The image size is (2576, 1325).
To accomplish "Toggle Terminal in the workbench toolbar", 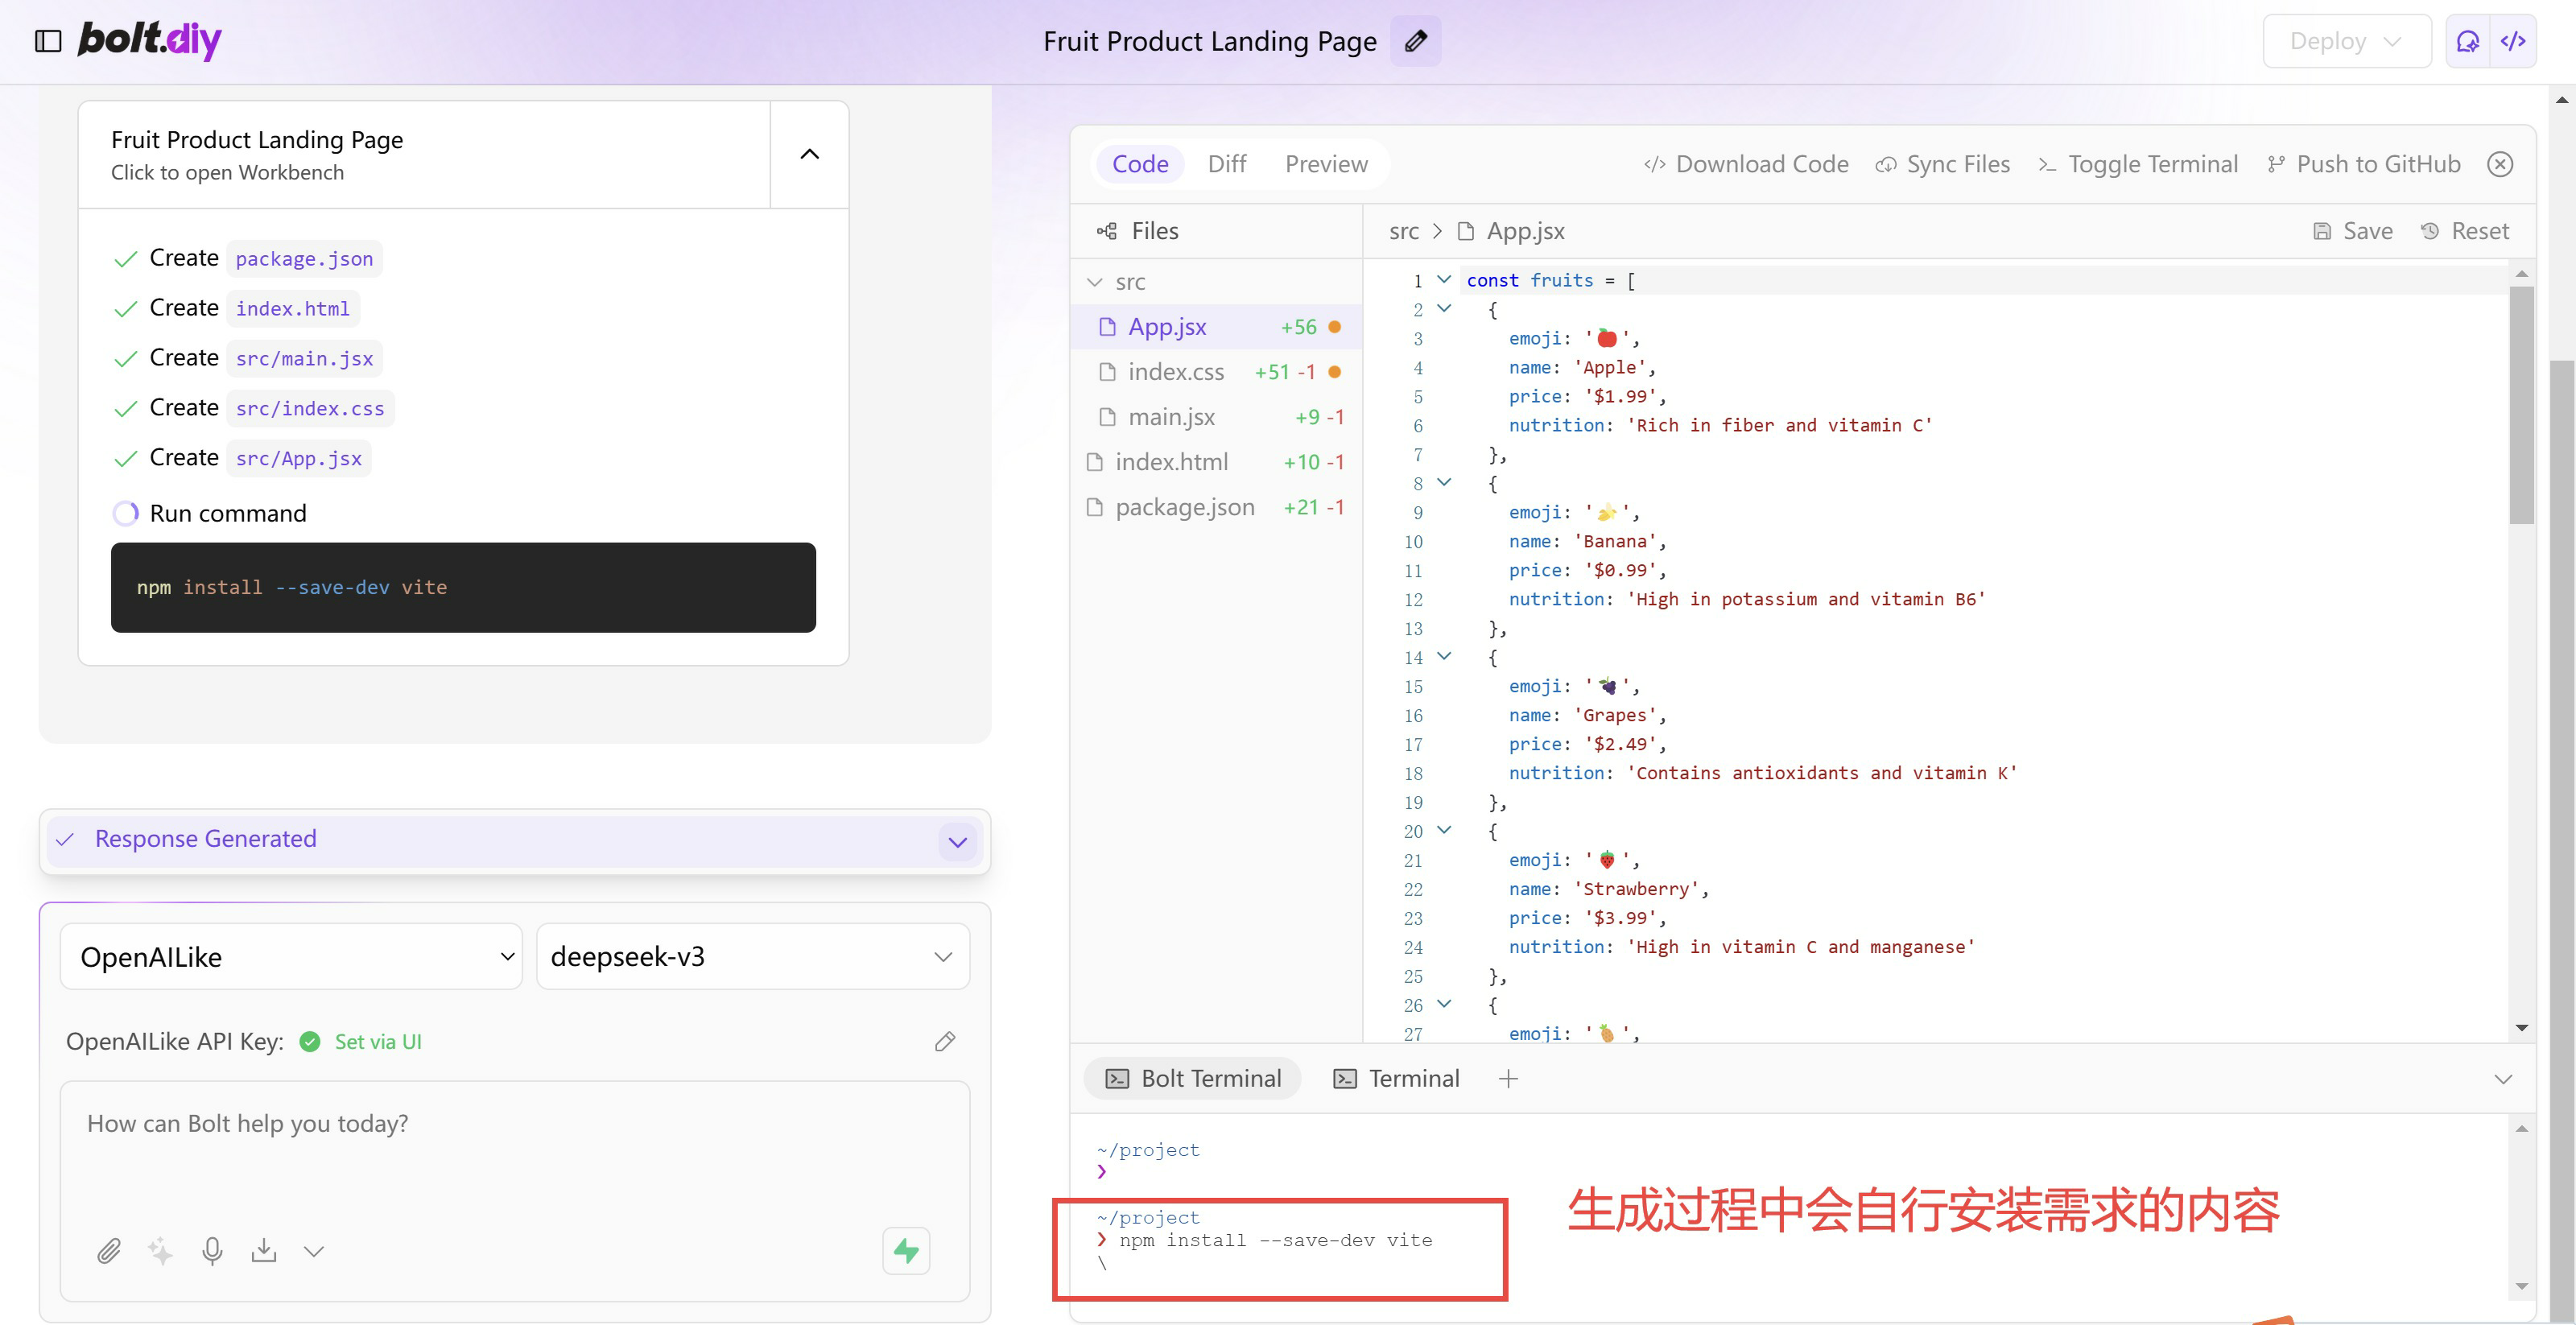I will [x=2138, y=164].
